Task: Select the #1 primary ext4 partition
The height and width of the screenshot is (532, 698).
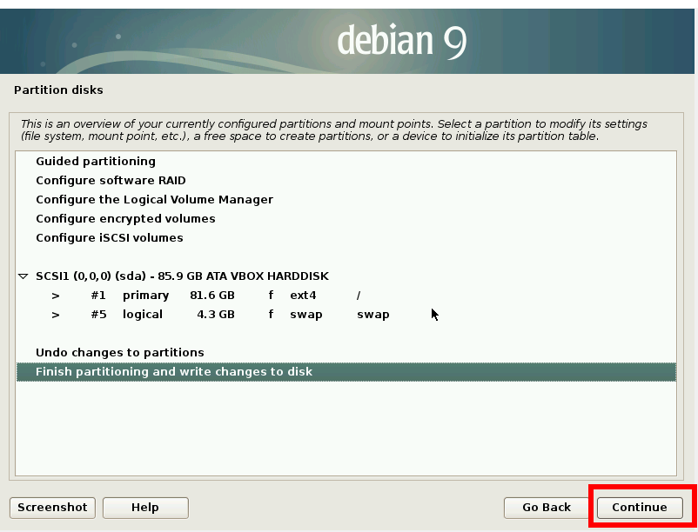Action: [346, 295]
